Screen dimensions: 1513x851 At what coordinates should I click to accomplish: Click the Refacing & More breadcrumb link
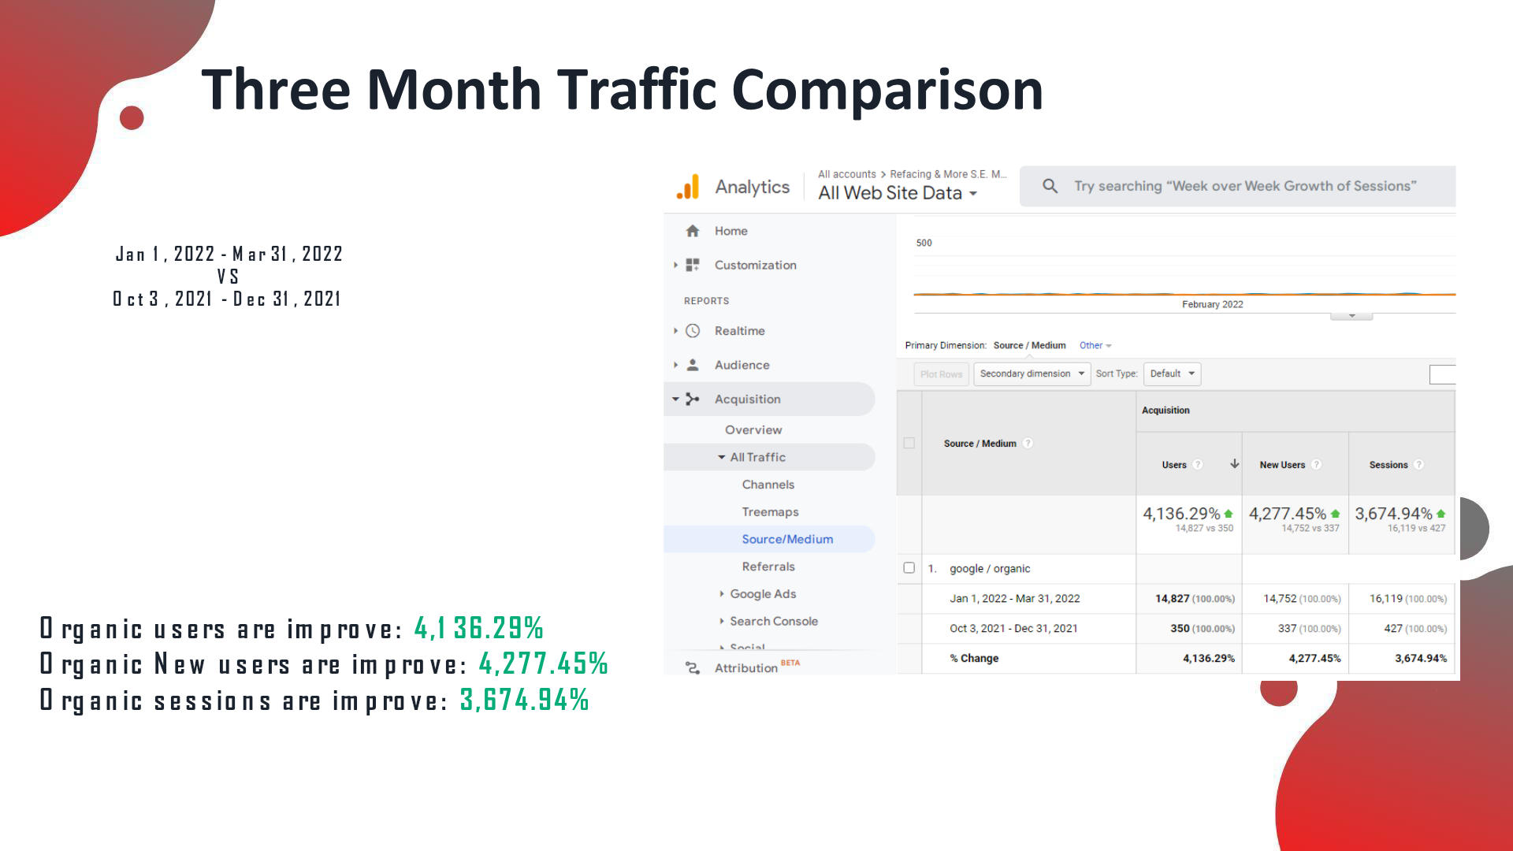(x=948, y=174)
